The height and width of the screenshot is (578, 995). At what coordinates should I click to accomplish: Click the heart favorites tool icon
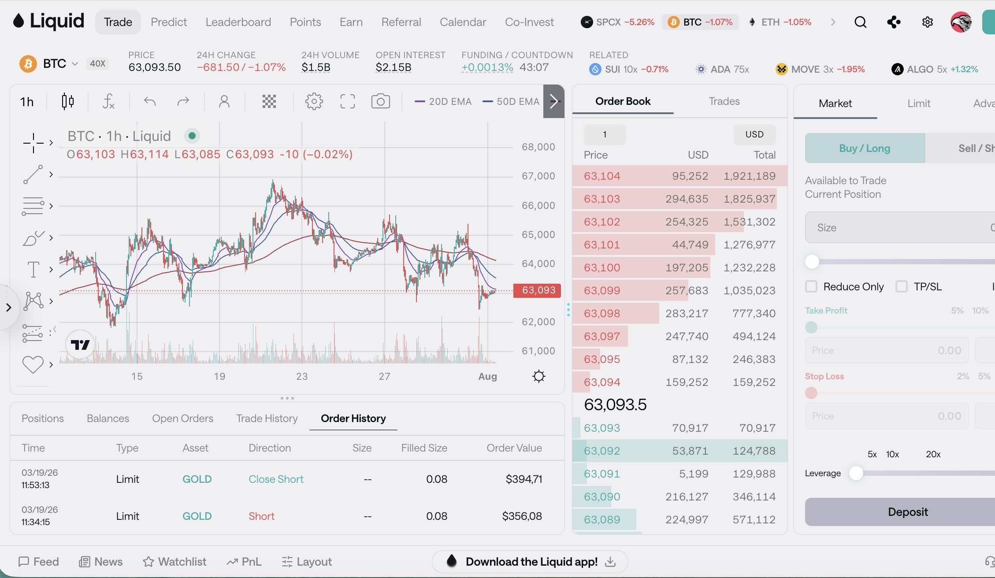33,364
